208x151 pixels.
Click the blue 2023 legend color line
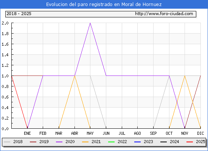coord(137,142)
